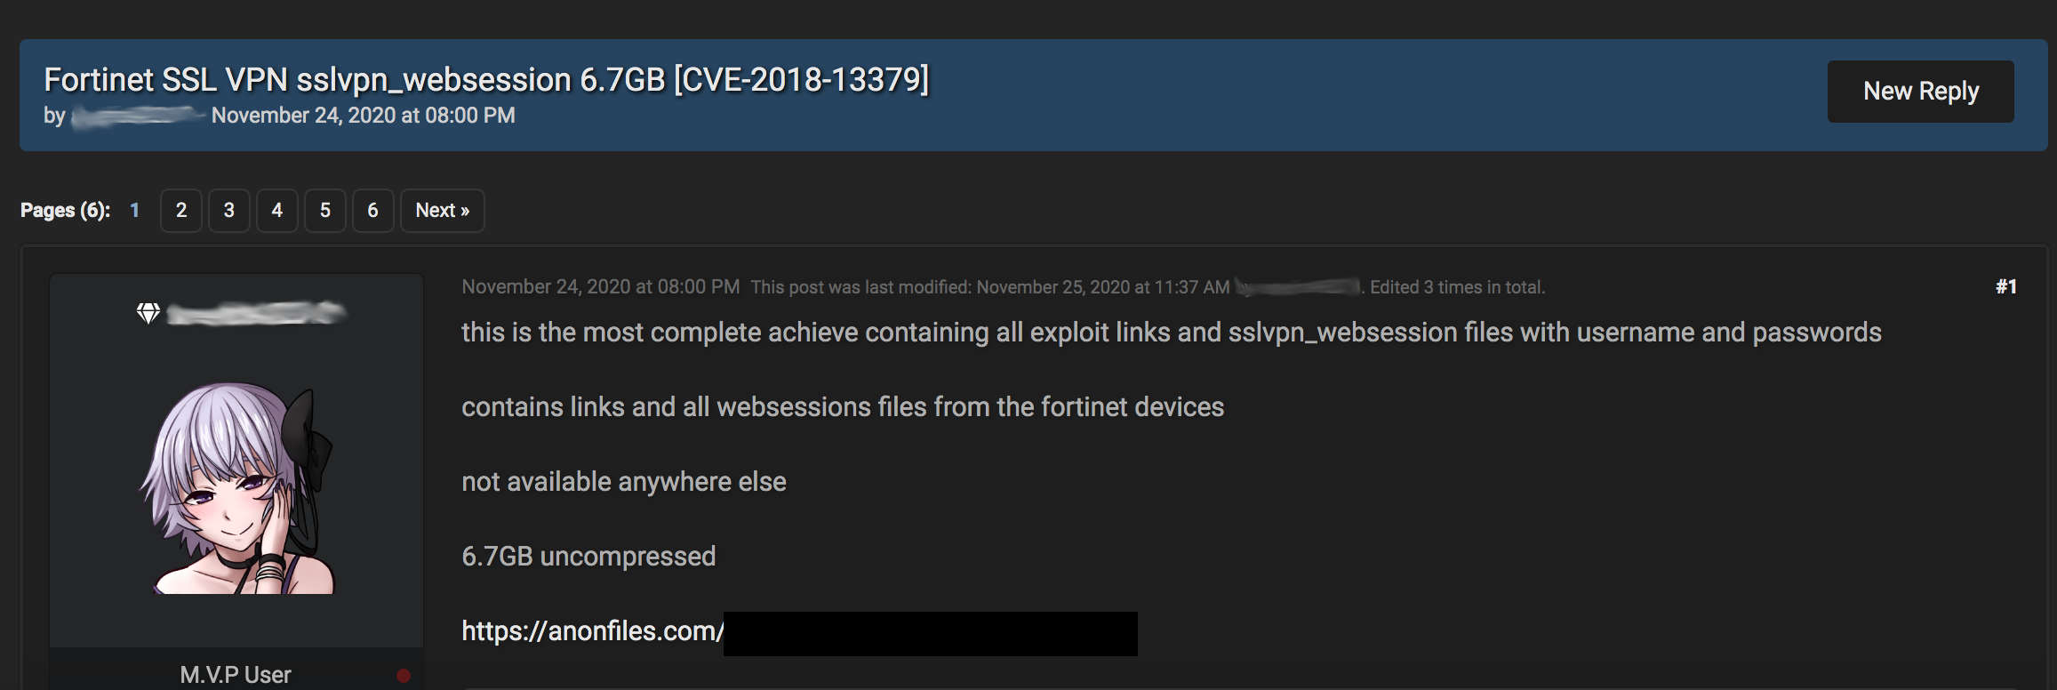Viewport: 2057px width, 690px height.
Task: Click the Next » pagination button
Action: coord(443,211)
